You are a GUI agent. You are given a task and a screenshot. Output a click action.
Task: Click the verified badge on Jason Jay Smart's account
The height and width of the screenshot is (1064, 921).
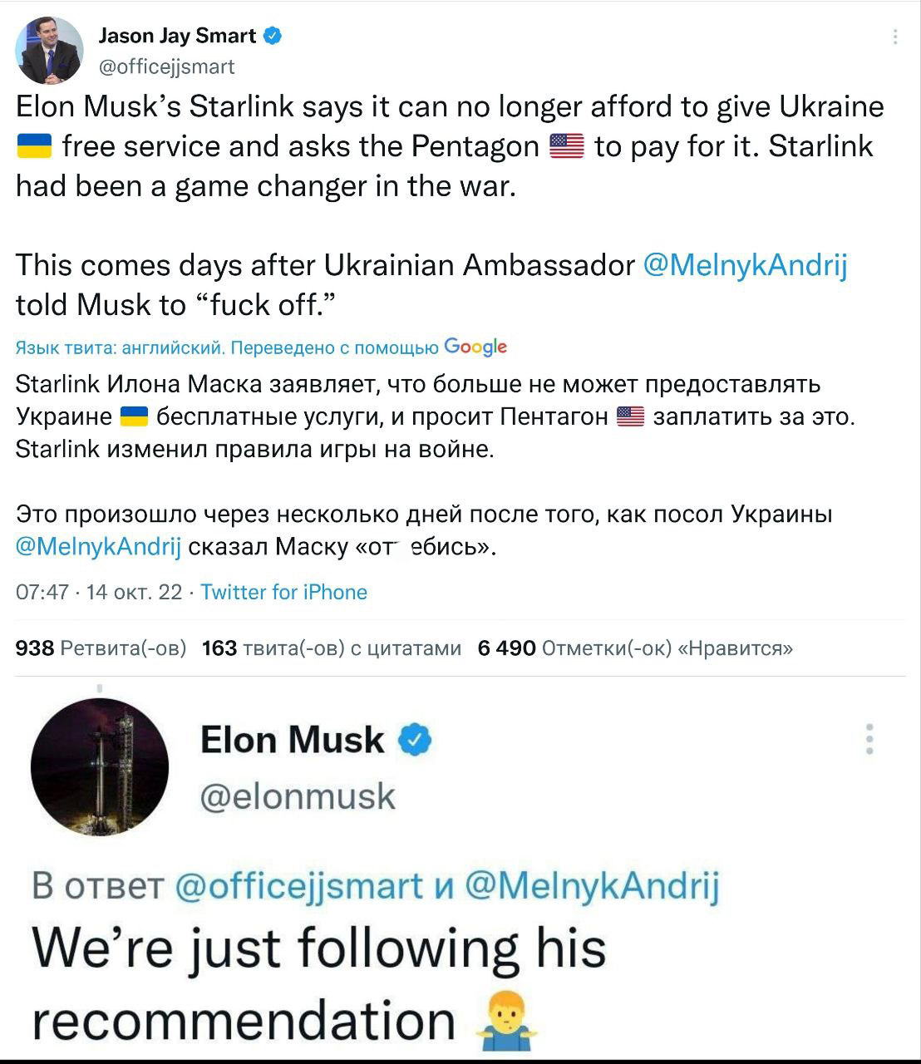(273, 35)
